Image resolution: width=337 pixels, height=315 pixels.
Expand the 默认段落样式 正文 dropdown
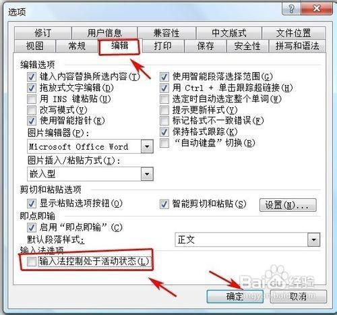313,239
